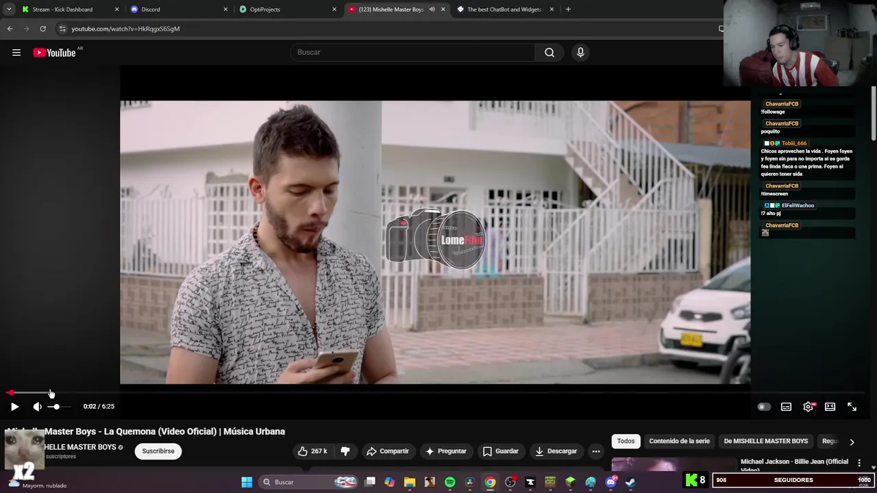Open the Minecraft block icon in taskbar
877x493 pixels.
point(570,482)
